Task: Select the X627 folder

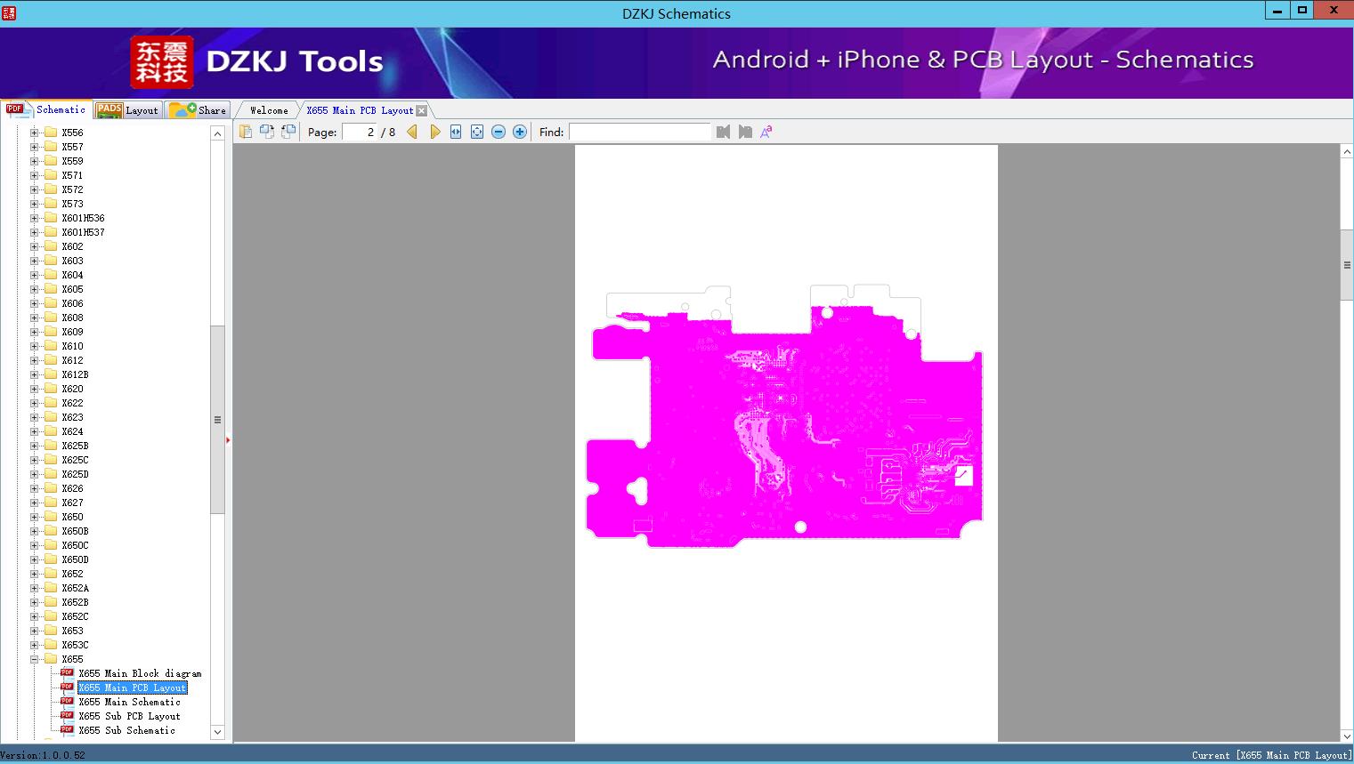Action: click(x=72, y=503)
